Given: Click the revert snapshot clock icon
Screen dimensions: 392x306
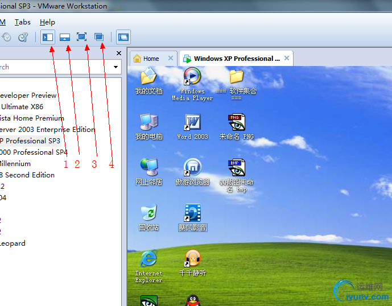Looking at the screenshot, I should pos(6,37).
